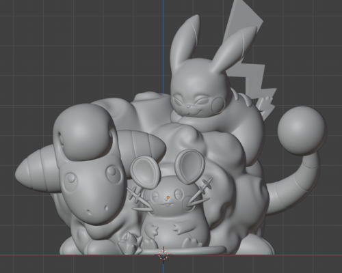Screen dimensions: 342x273
Task: Click the 3D cursor crosshair on the red axis
Action: coord(163,255)
